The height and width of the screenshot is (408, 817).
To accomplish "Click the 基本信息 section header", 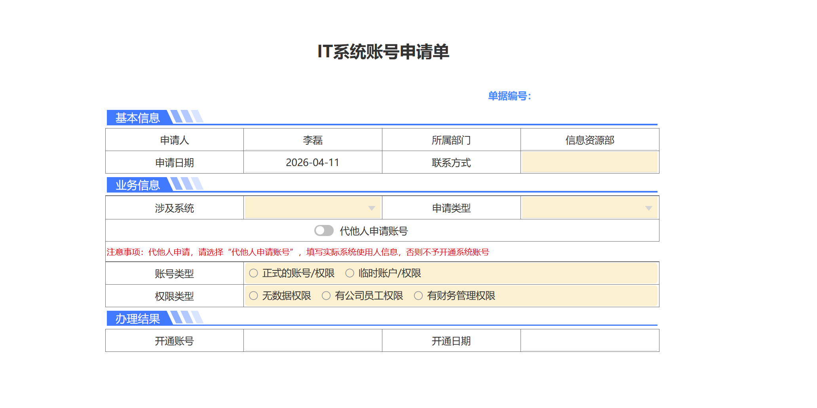I will 138,117.
